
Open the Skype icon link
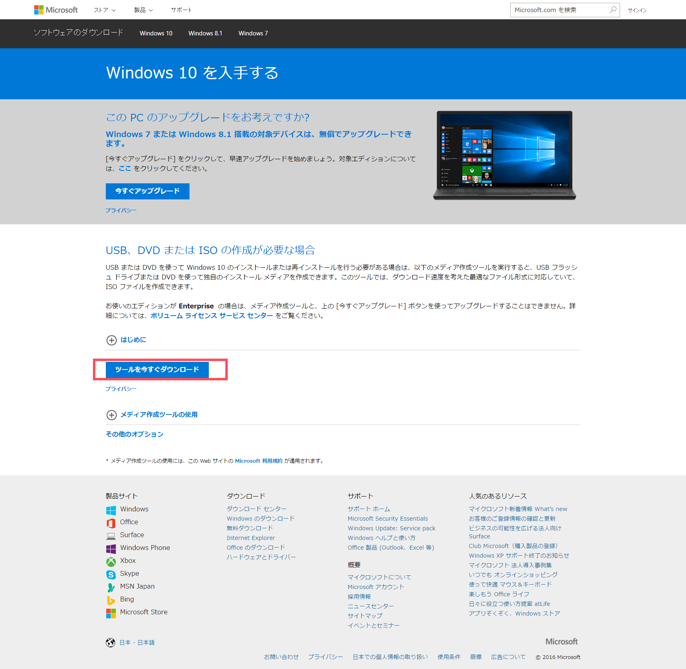111,575
